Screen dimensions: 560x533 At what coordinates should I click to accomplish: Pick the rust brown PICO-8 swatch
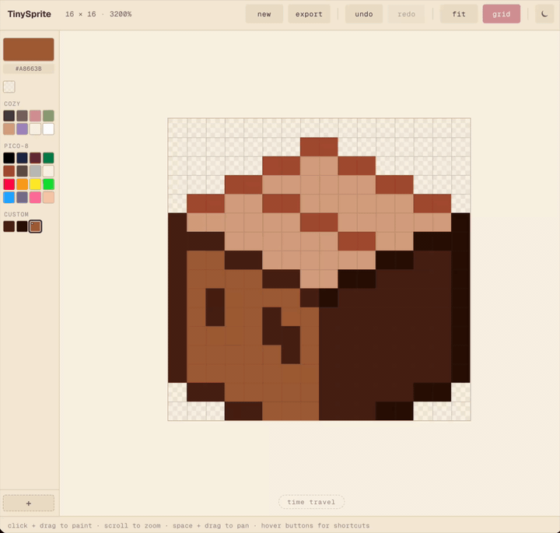point(9,171)
